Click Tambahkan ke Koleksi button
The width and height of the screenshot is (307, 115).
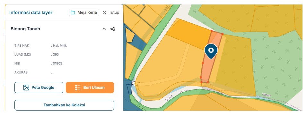[64, 105]
